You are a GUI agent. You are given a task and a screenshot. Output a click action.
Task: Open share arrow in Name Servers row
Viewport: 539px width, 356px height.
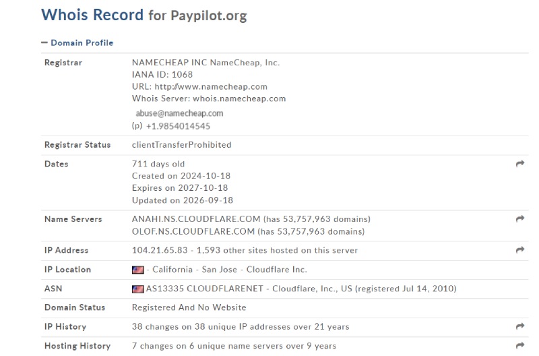(519, 218)
